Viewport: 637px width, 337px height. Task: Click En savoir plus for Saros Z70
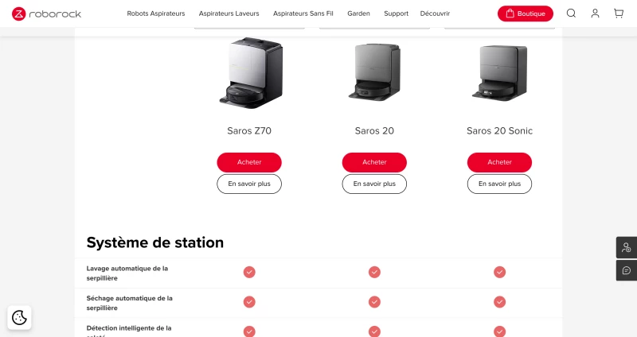click(x=249, y=184)
